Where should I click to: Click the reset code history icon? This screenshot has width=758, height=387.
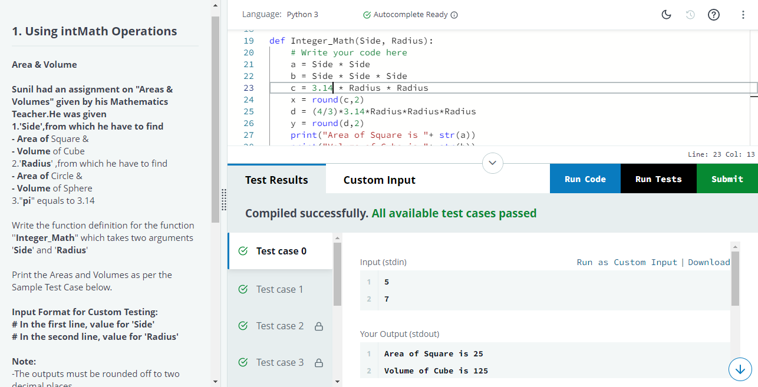(x=690, y=15)
